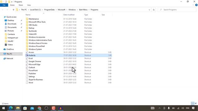
Task: Open Audacity from the taskbar
Action: [x=61, y=108]
